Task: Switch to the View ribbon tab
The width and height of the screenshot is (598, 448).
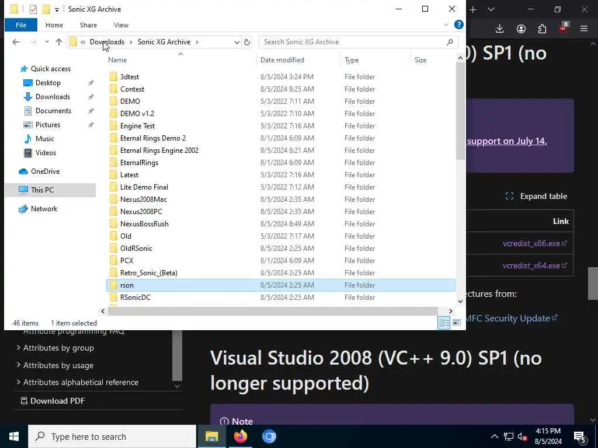Action: click(121, 25)
